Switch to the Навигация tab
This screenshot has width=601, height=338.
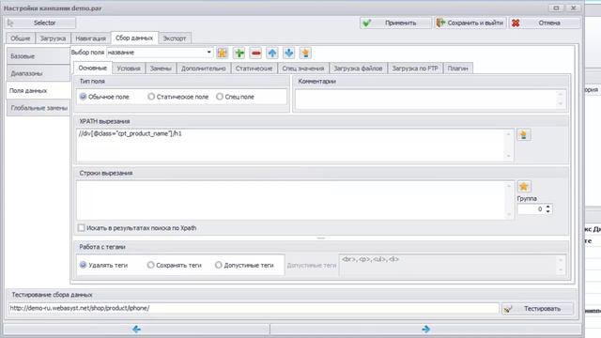coord(90,38)
